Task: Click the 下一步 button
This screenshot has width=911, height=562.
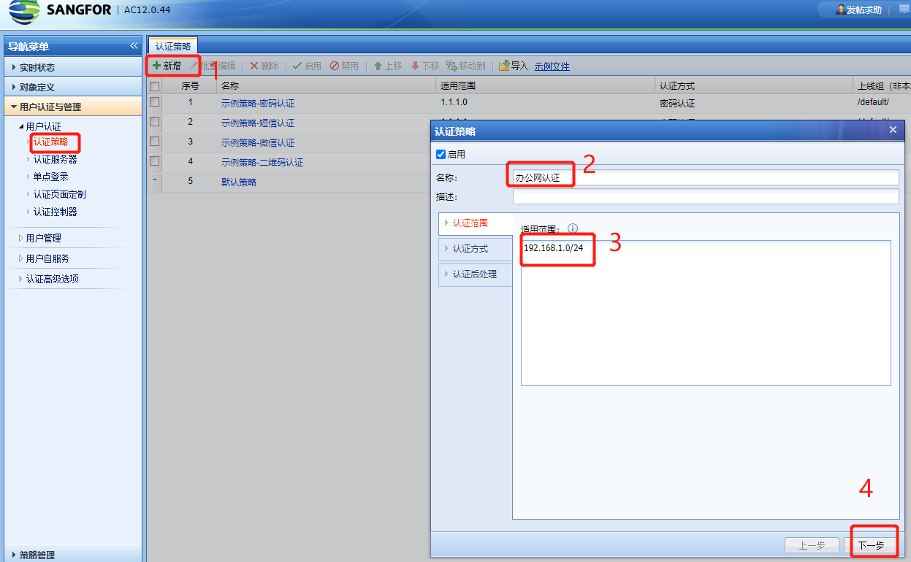Action: 871,545
